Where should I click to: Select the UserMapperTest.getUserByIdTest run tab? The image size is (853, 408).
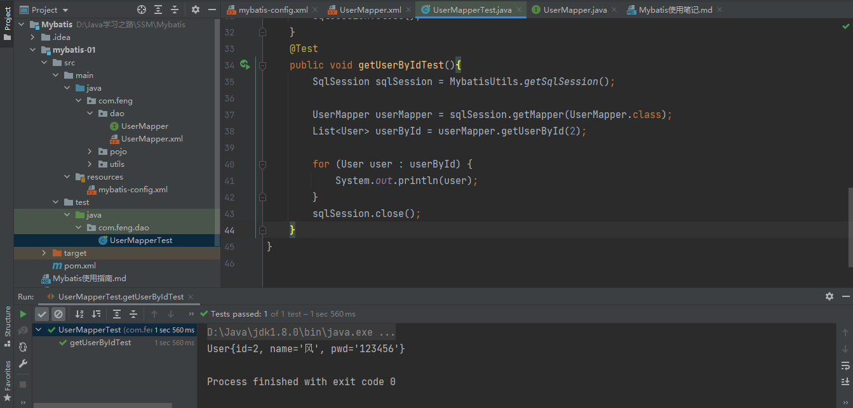[121, 296]
